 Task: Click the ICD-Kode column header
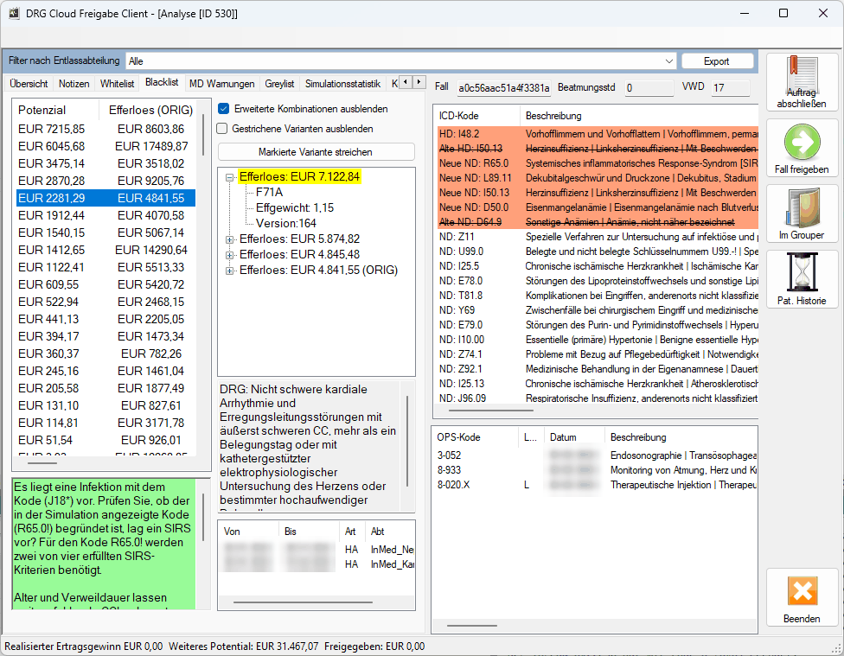477,116
